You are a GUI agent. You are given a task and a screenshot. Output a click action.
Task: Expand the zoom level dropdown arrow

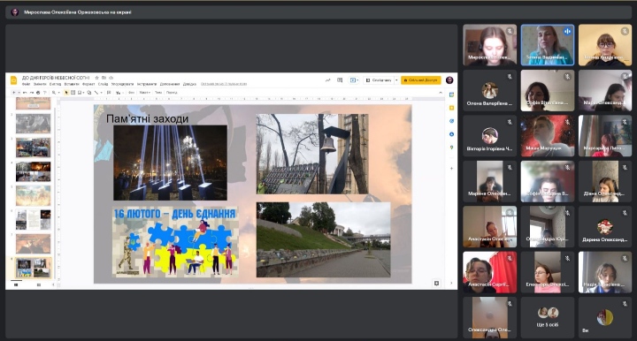58,93
